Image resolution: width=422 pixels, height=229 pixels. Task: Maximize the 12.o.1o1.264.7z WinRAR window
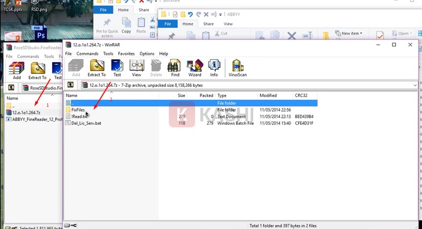[394, 45]
